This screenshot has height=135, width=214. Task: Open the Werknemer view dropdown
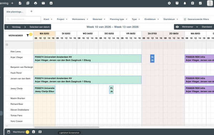coord(190,27)
